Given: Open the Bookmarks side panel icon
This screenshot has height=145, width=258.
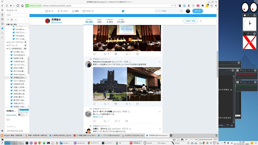Looking at the screenshot, I should (2, 10).
